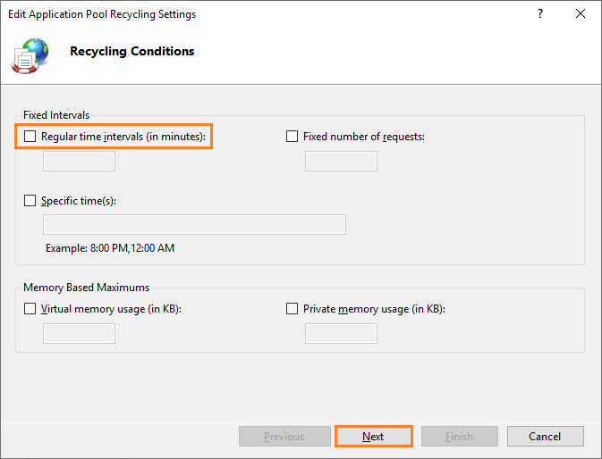This screenshot has width=602, height=459.
Task: Click the Recycling Conditions globe icon
Action: pos(30,55)
